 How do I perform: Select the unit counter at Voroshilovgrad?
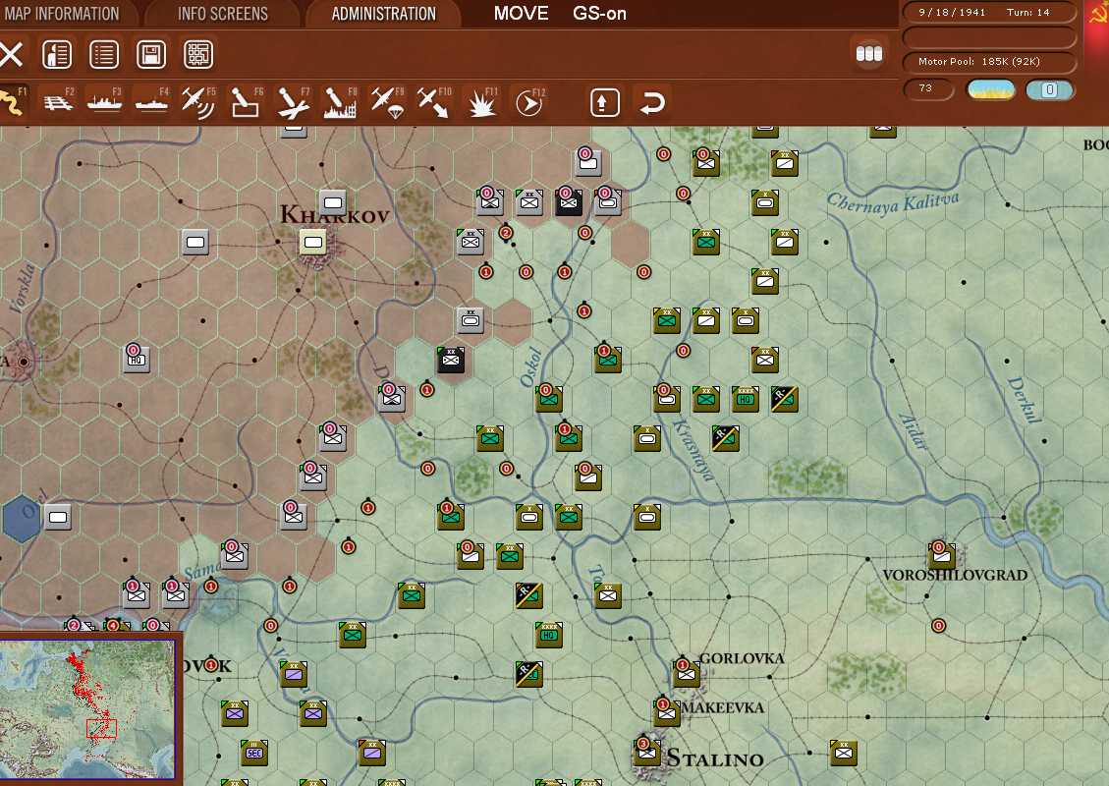(941, 556)
